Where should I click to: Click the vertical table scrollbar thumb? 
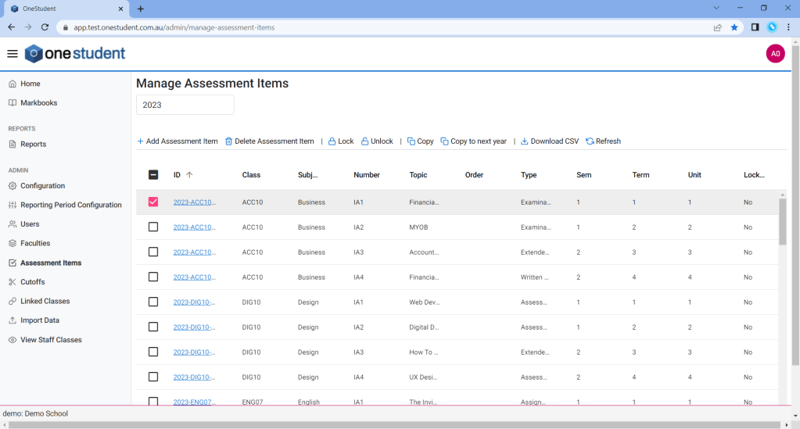pyautogui.click(x=783, y=221)
